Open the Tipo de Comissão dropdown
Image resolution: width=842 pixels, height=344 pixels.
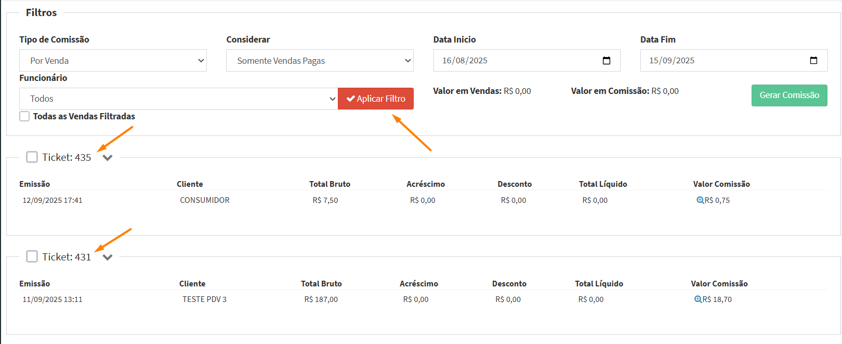point(113,61)
